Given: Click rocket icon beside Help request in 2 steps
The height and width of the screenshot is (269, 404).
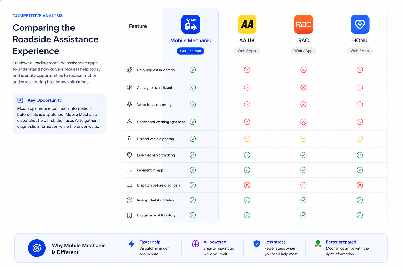Looking at the screenshot, I should pos(129,70).
